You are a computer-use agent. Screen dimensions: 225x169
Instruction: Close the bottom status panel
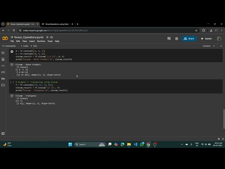(223, 139)
